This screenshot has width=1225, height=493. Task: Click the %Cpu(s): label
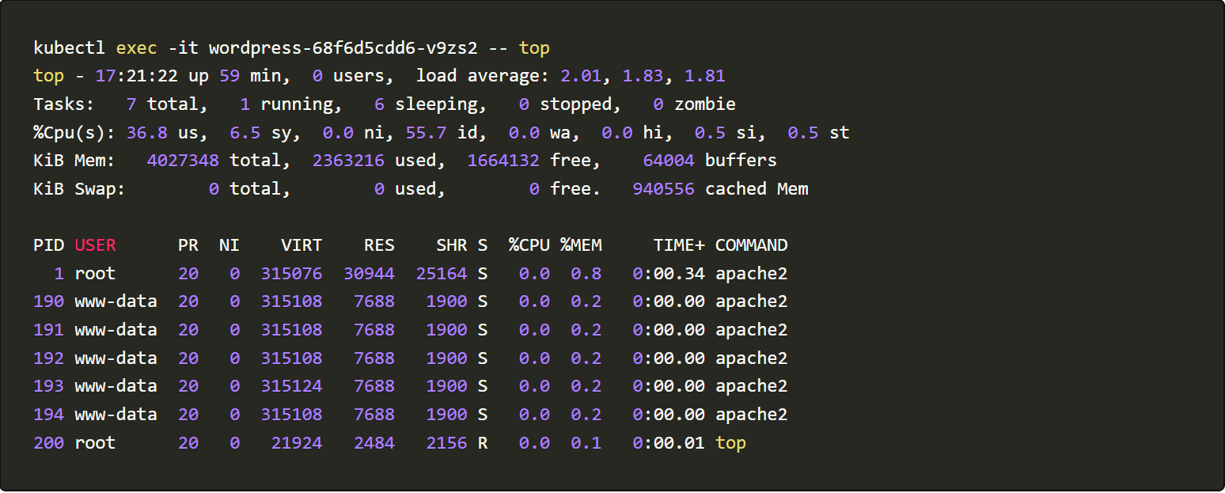(x=74, y=132)
